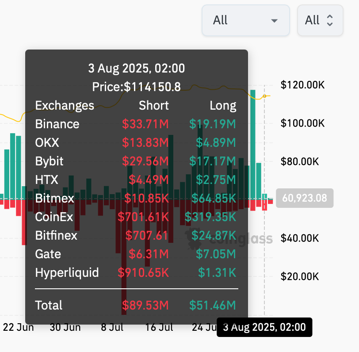Select Gate long value $7.05M

pos(216,254)
